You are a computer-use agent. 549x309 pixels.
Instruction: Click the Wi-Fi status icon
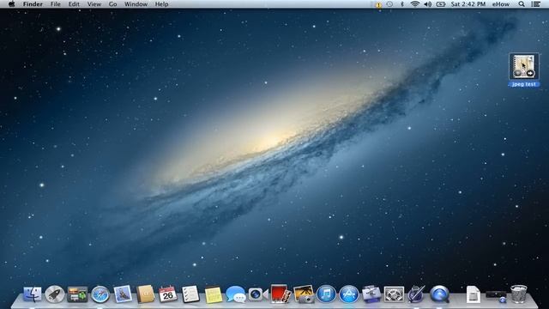(x=415, y=4)
